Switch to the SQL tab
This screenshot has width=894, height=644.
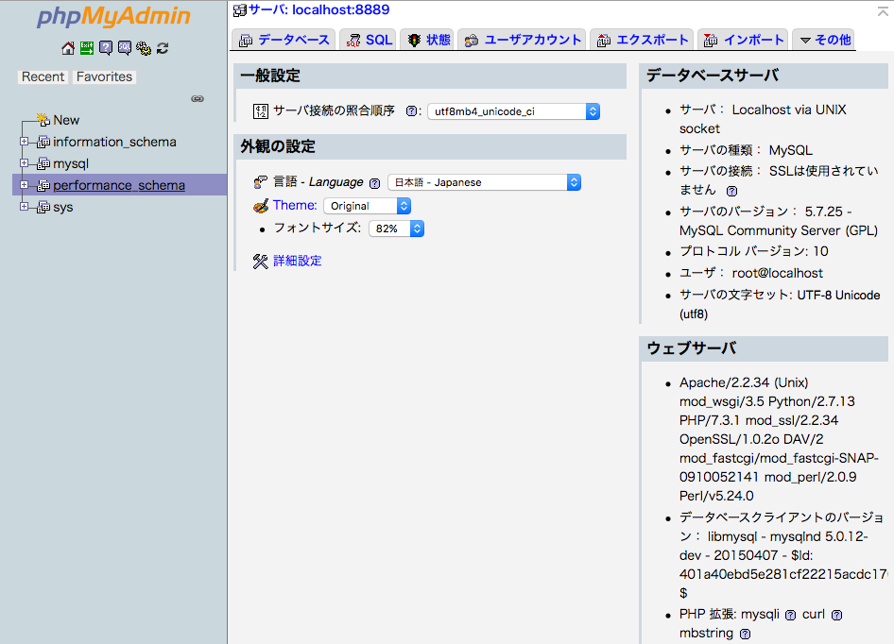point(369,40)
